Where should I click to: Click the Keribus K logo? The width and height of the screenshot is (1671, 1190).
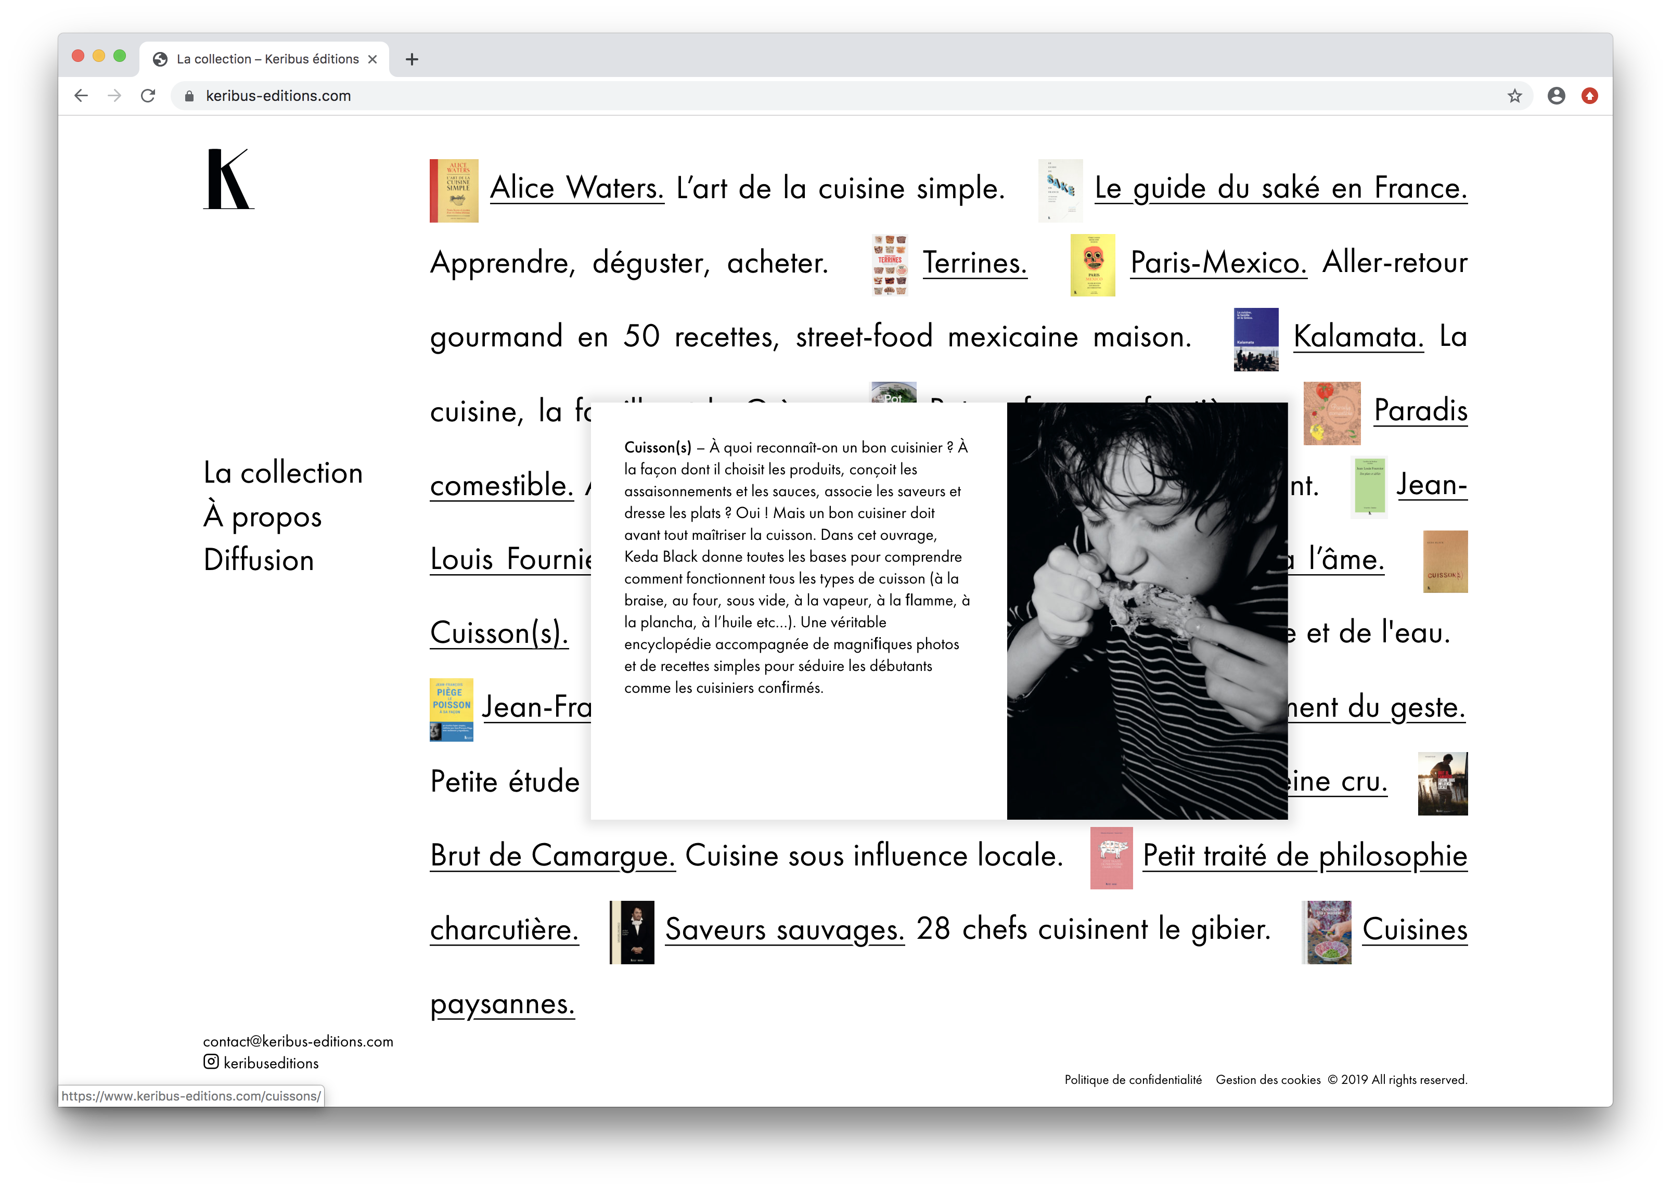coord(228,179)
